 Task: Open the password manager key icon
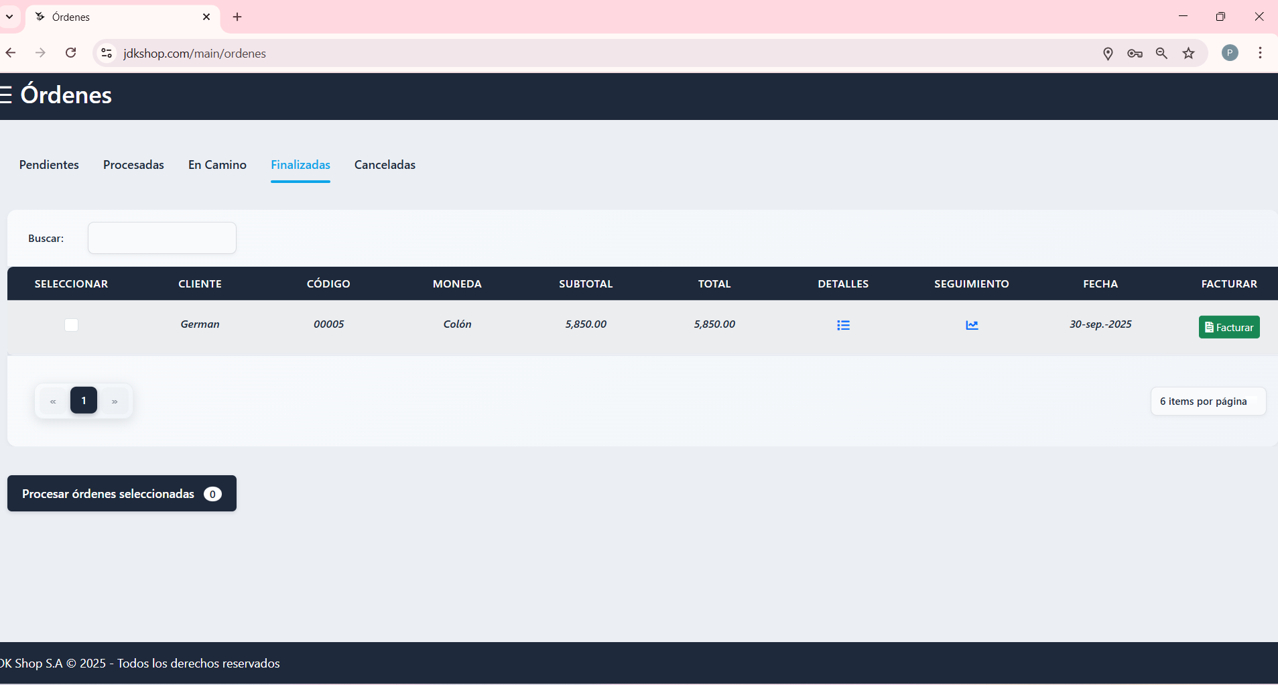click(1135, 54)
